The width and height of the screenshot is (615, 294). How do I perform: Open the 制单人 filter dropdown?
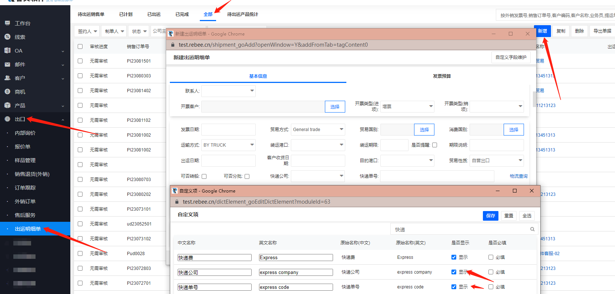coord(114,31)
